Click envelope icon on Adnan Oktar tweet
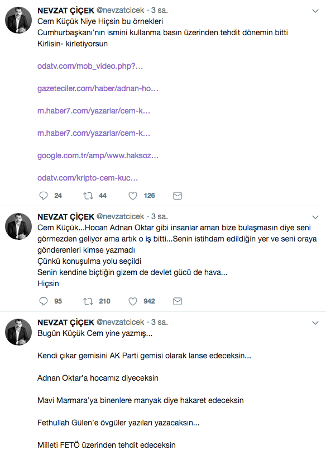This screenshot has width=326, height=450. point(178,301)
